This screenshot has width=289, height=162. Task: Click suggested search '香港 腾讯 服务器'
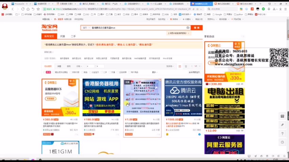pos(105,45)
